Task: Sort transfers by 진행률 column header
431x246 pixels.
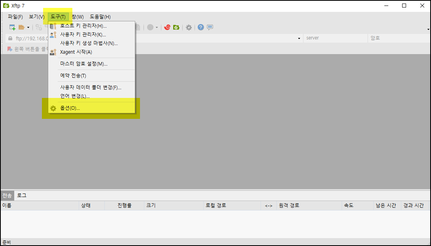Action: (124, 205)
